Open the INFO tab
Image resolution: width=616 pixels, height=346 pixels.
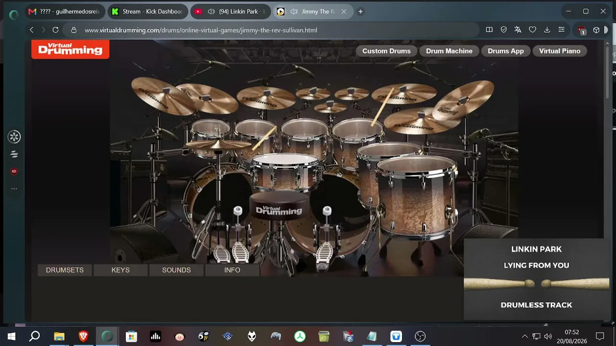click(x=232, y=270)
